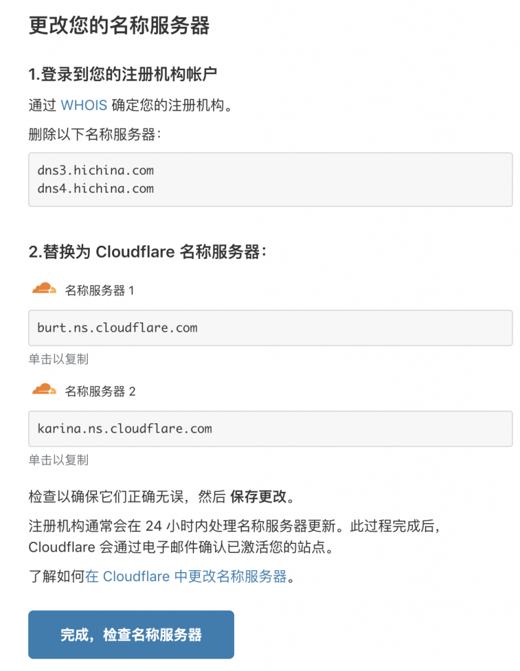Click the 1.登录到您的注册机构帐户 step heading

coord(123,75)
